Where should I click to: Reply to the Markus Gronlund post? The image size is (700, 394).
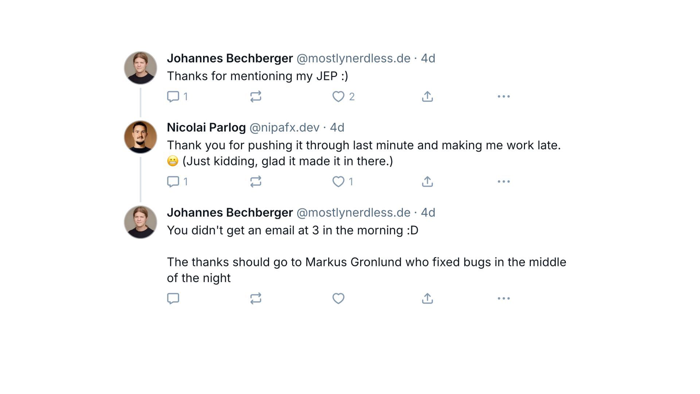tap(173, 298)
